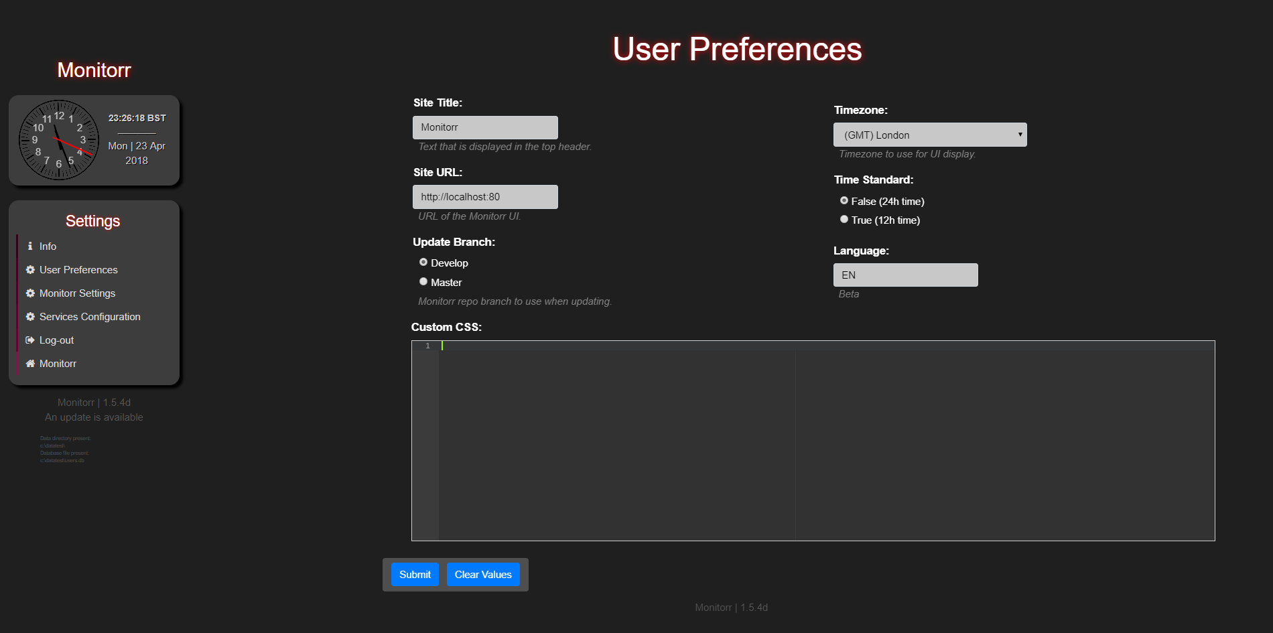Open the Services Configuration page
Image resolution: width=1273 pixels, height=633 pixels.
(90, 316)
